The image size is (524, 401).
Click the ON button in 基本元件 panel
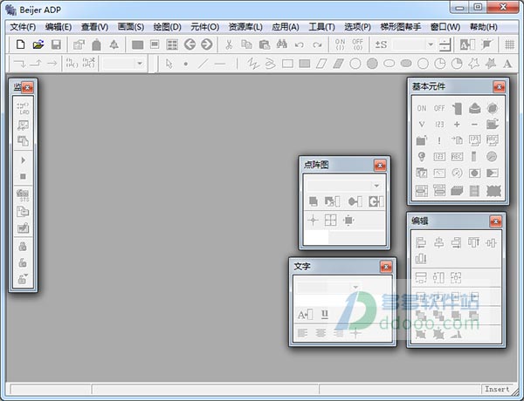pyautogui.click(x=422, y=108)
